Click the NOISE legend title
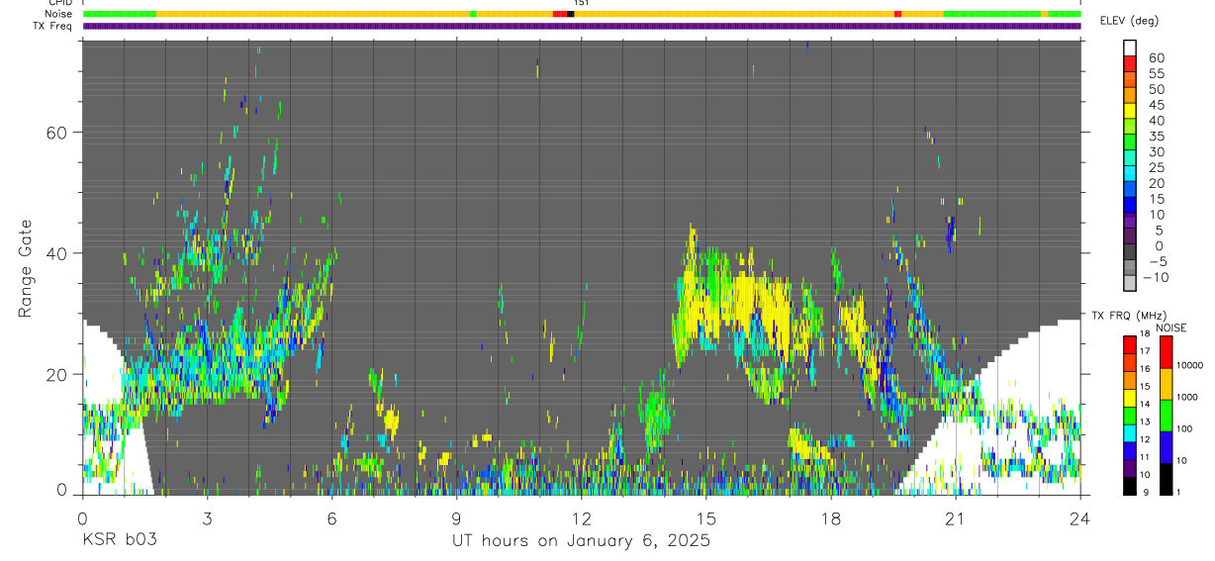The width and height of the screenshot is (1215, 561). tap(1170, 327)
